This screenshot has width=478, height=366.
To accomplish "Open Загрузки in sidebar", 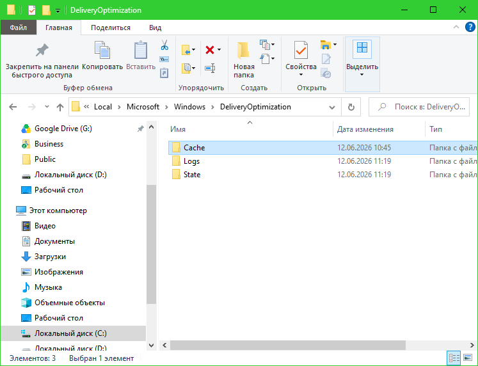I will (50, 257).
